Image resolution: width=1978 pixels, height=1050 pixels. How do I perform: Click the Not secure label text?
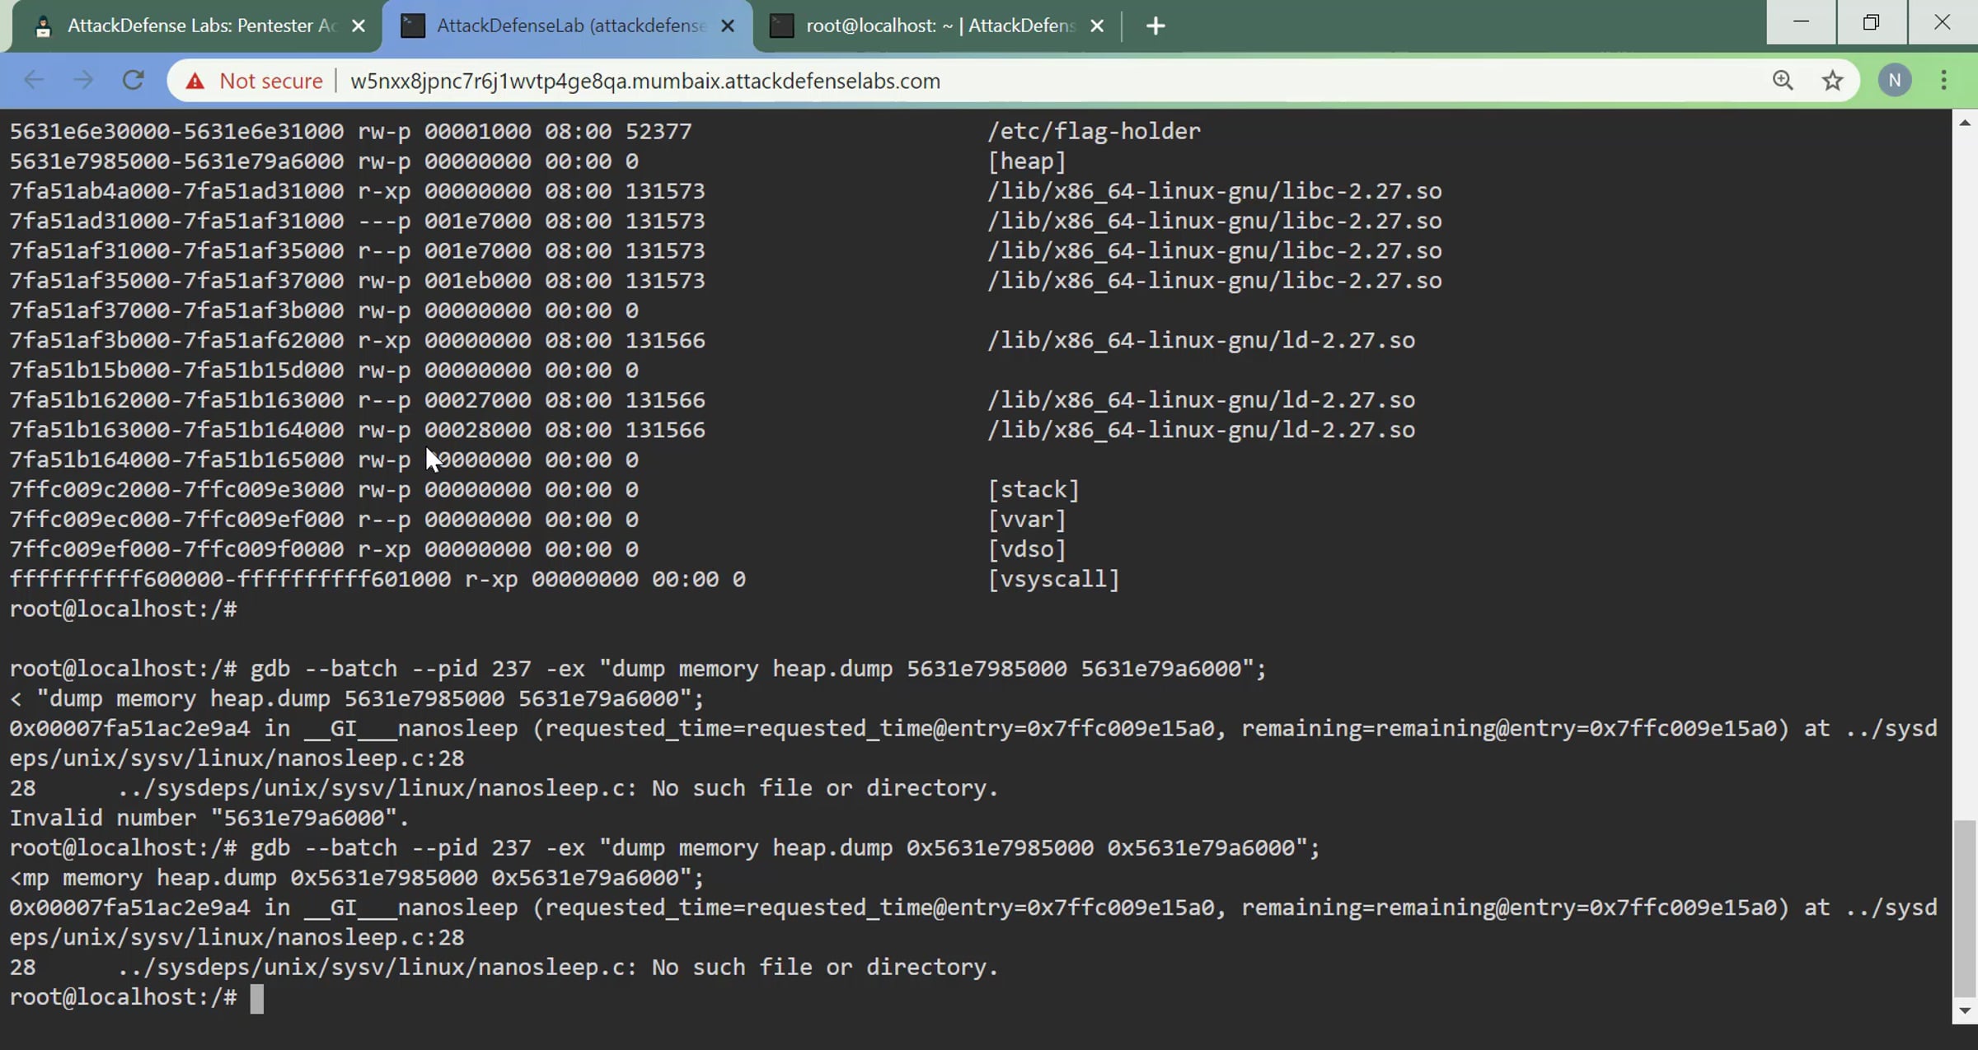[x=270, y=81]
